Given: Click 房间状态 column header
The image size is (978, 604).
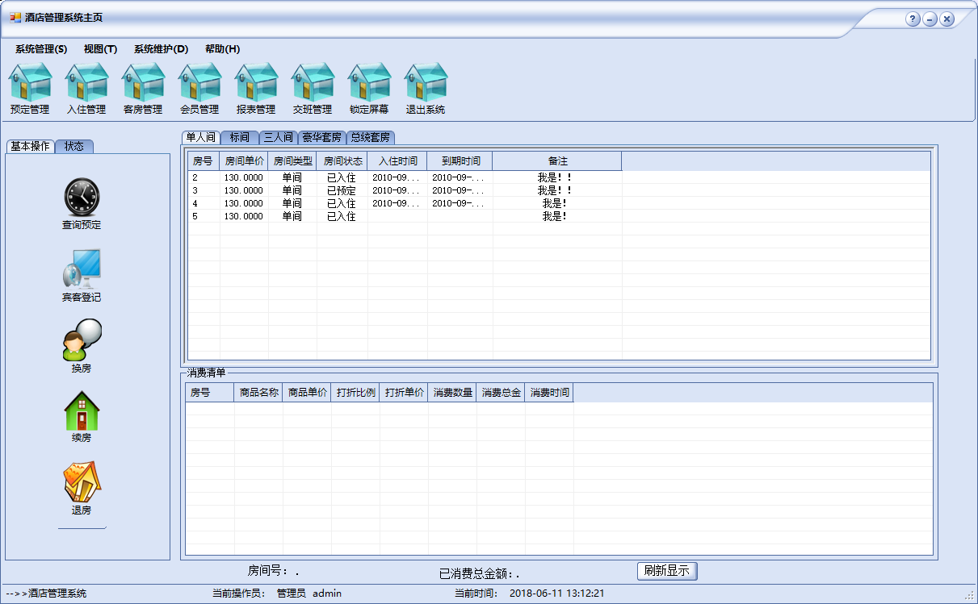Looking at the screenshot, I should pos(342,161).
